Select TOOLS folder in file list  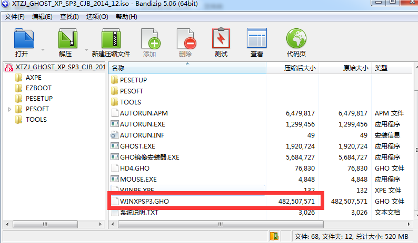coord(131,102)
